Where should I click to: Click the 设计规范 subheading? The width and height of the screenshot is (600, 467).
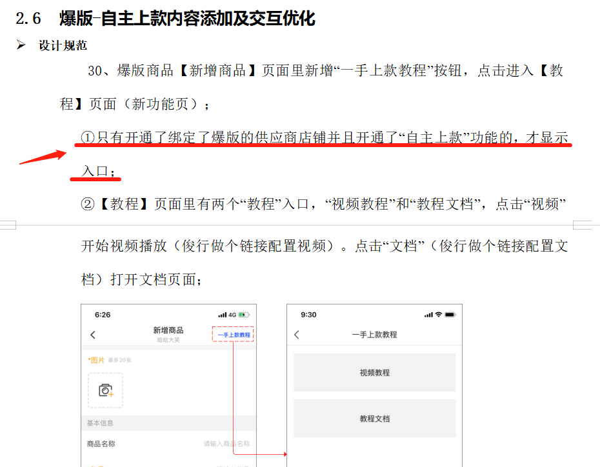(x=63, y=46)
